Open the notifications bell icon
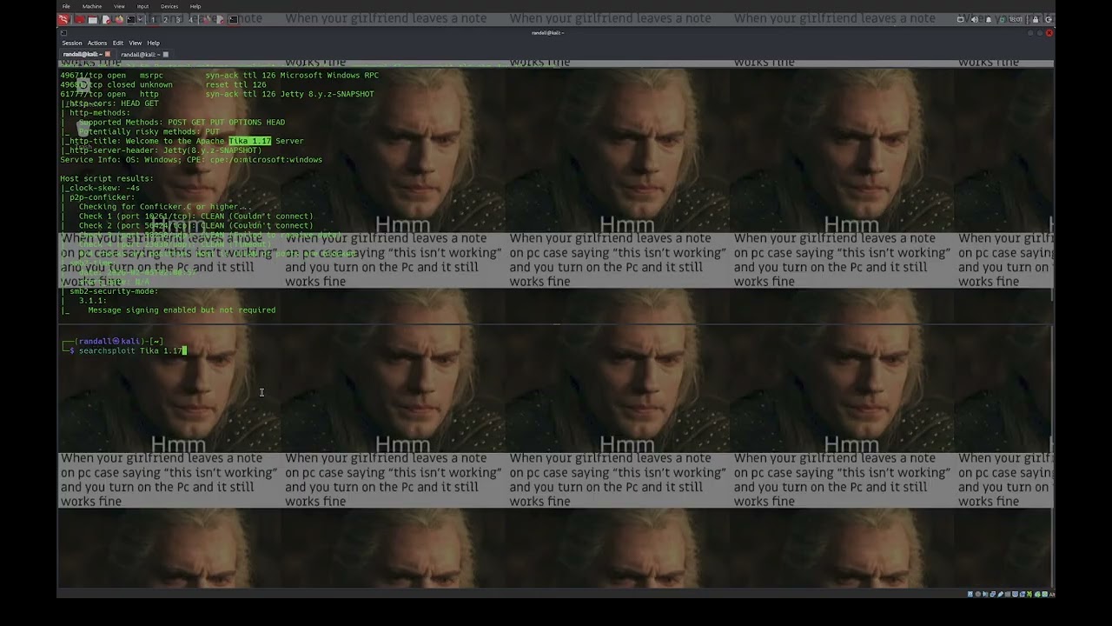 [x=989, y=19]
